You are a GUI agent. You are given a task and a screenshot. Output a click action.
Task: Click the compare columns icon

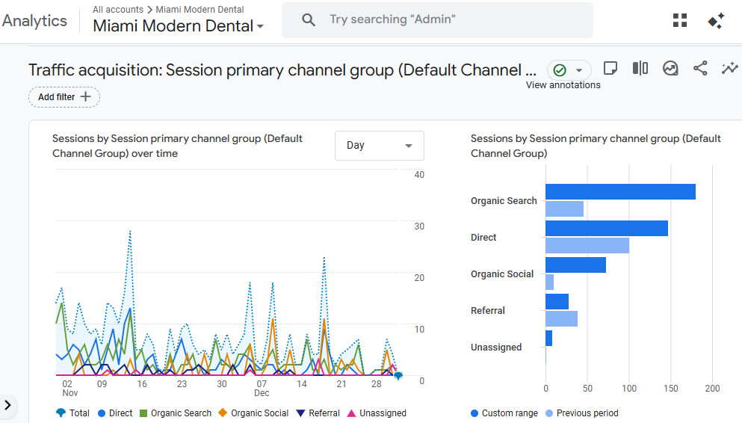pyautogui.click(x=640, y=69)
